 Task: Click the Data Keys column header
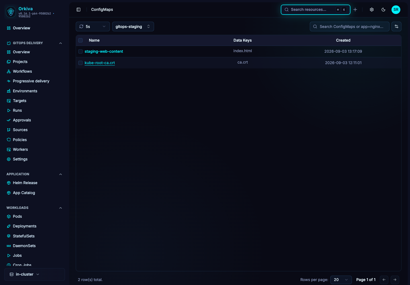(243, 40)
